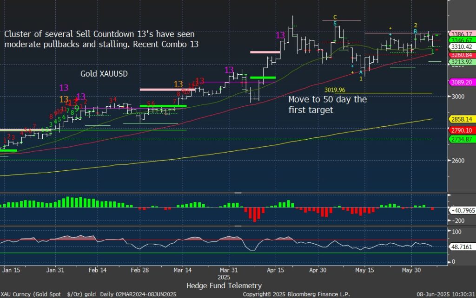This screenshot has width=476, height=298.
Task: Select the 3310.42 last price label
Action: (462, 47)
